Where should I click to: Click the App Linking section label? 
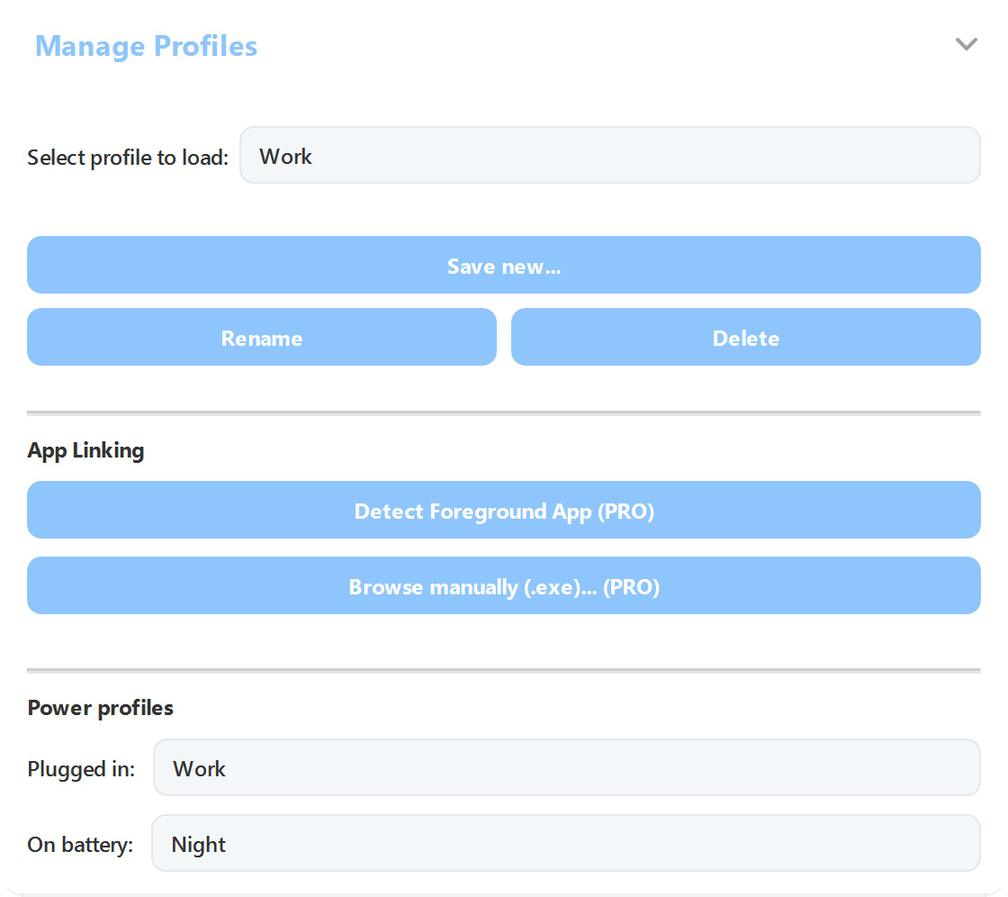(x=85, y=450)
